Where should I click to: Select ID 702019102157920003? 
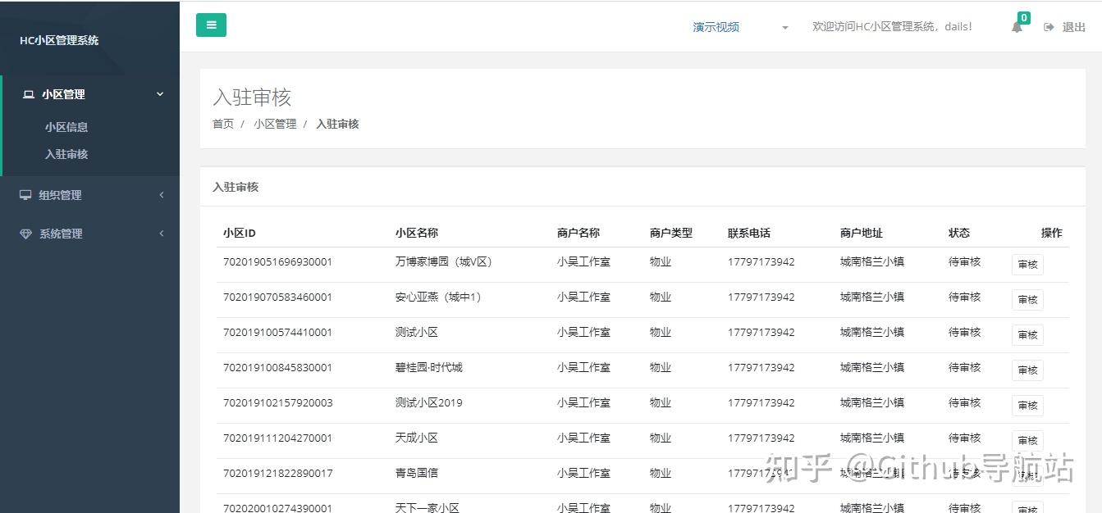(x=277, y=403)
